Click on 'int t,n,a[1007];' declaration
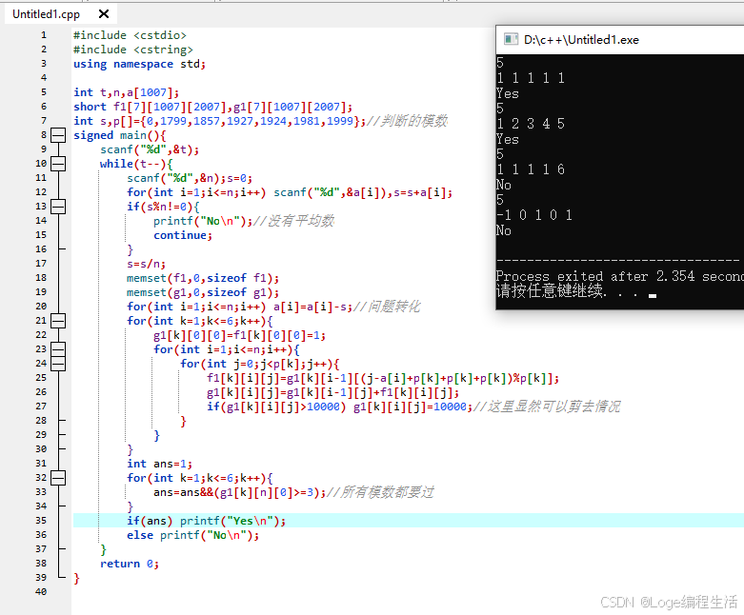Screen dimensions: 744x615 click(x=126, y=92)
